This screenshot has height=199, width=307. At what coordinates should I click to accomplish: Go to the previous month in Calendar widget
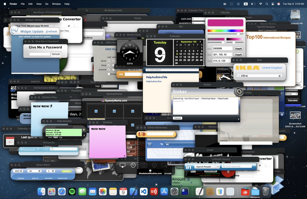point(177,42)
